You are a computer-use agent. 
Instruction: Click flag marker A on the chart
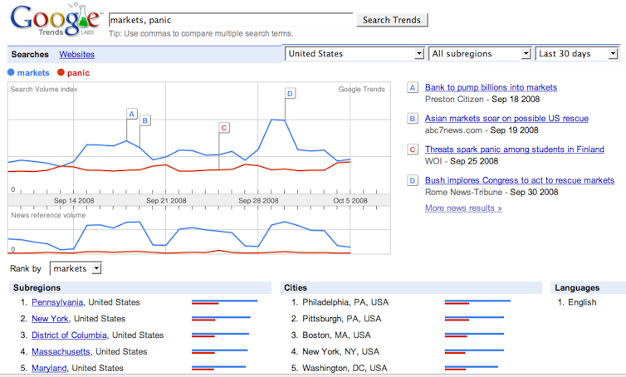click(132, 114)
